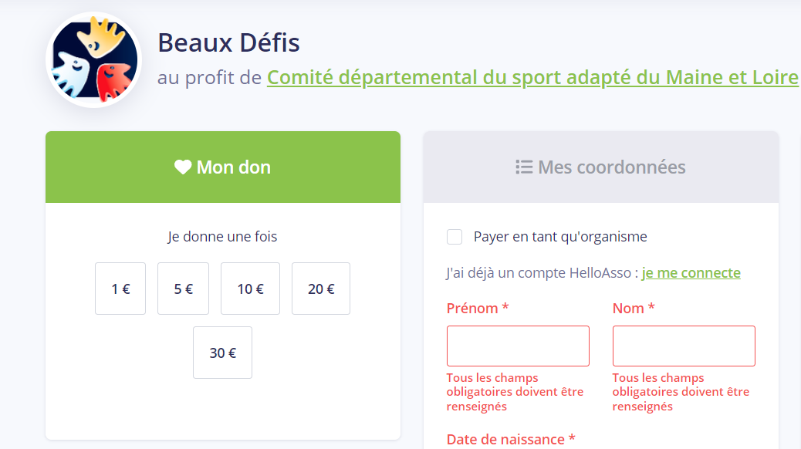Tick the Payer en tant qu'organisme checkbox
The height and width of the screenshot is (449, 801).
pyautogui.click(x=455, y=237)
